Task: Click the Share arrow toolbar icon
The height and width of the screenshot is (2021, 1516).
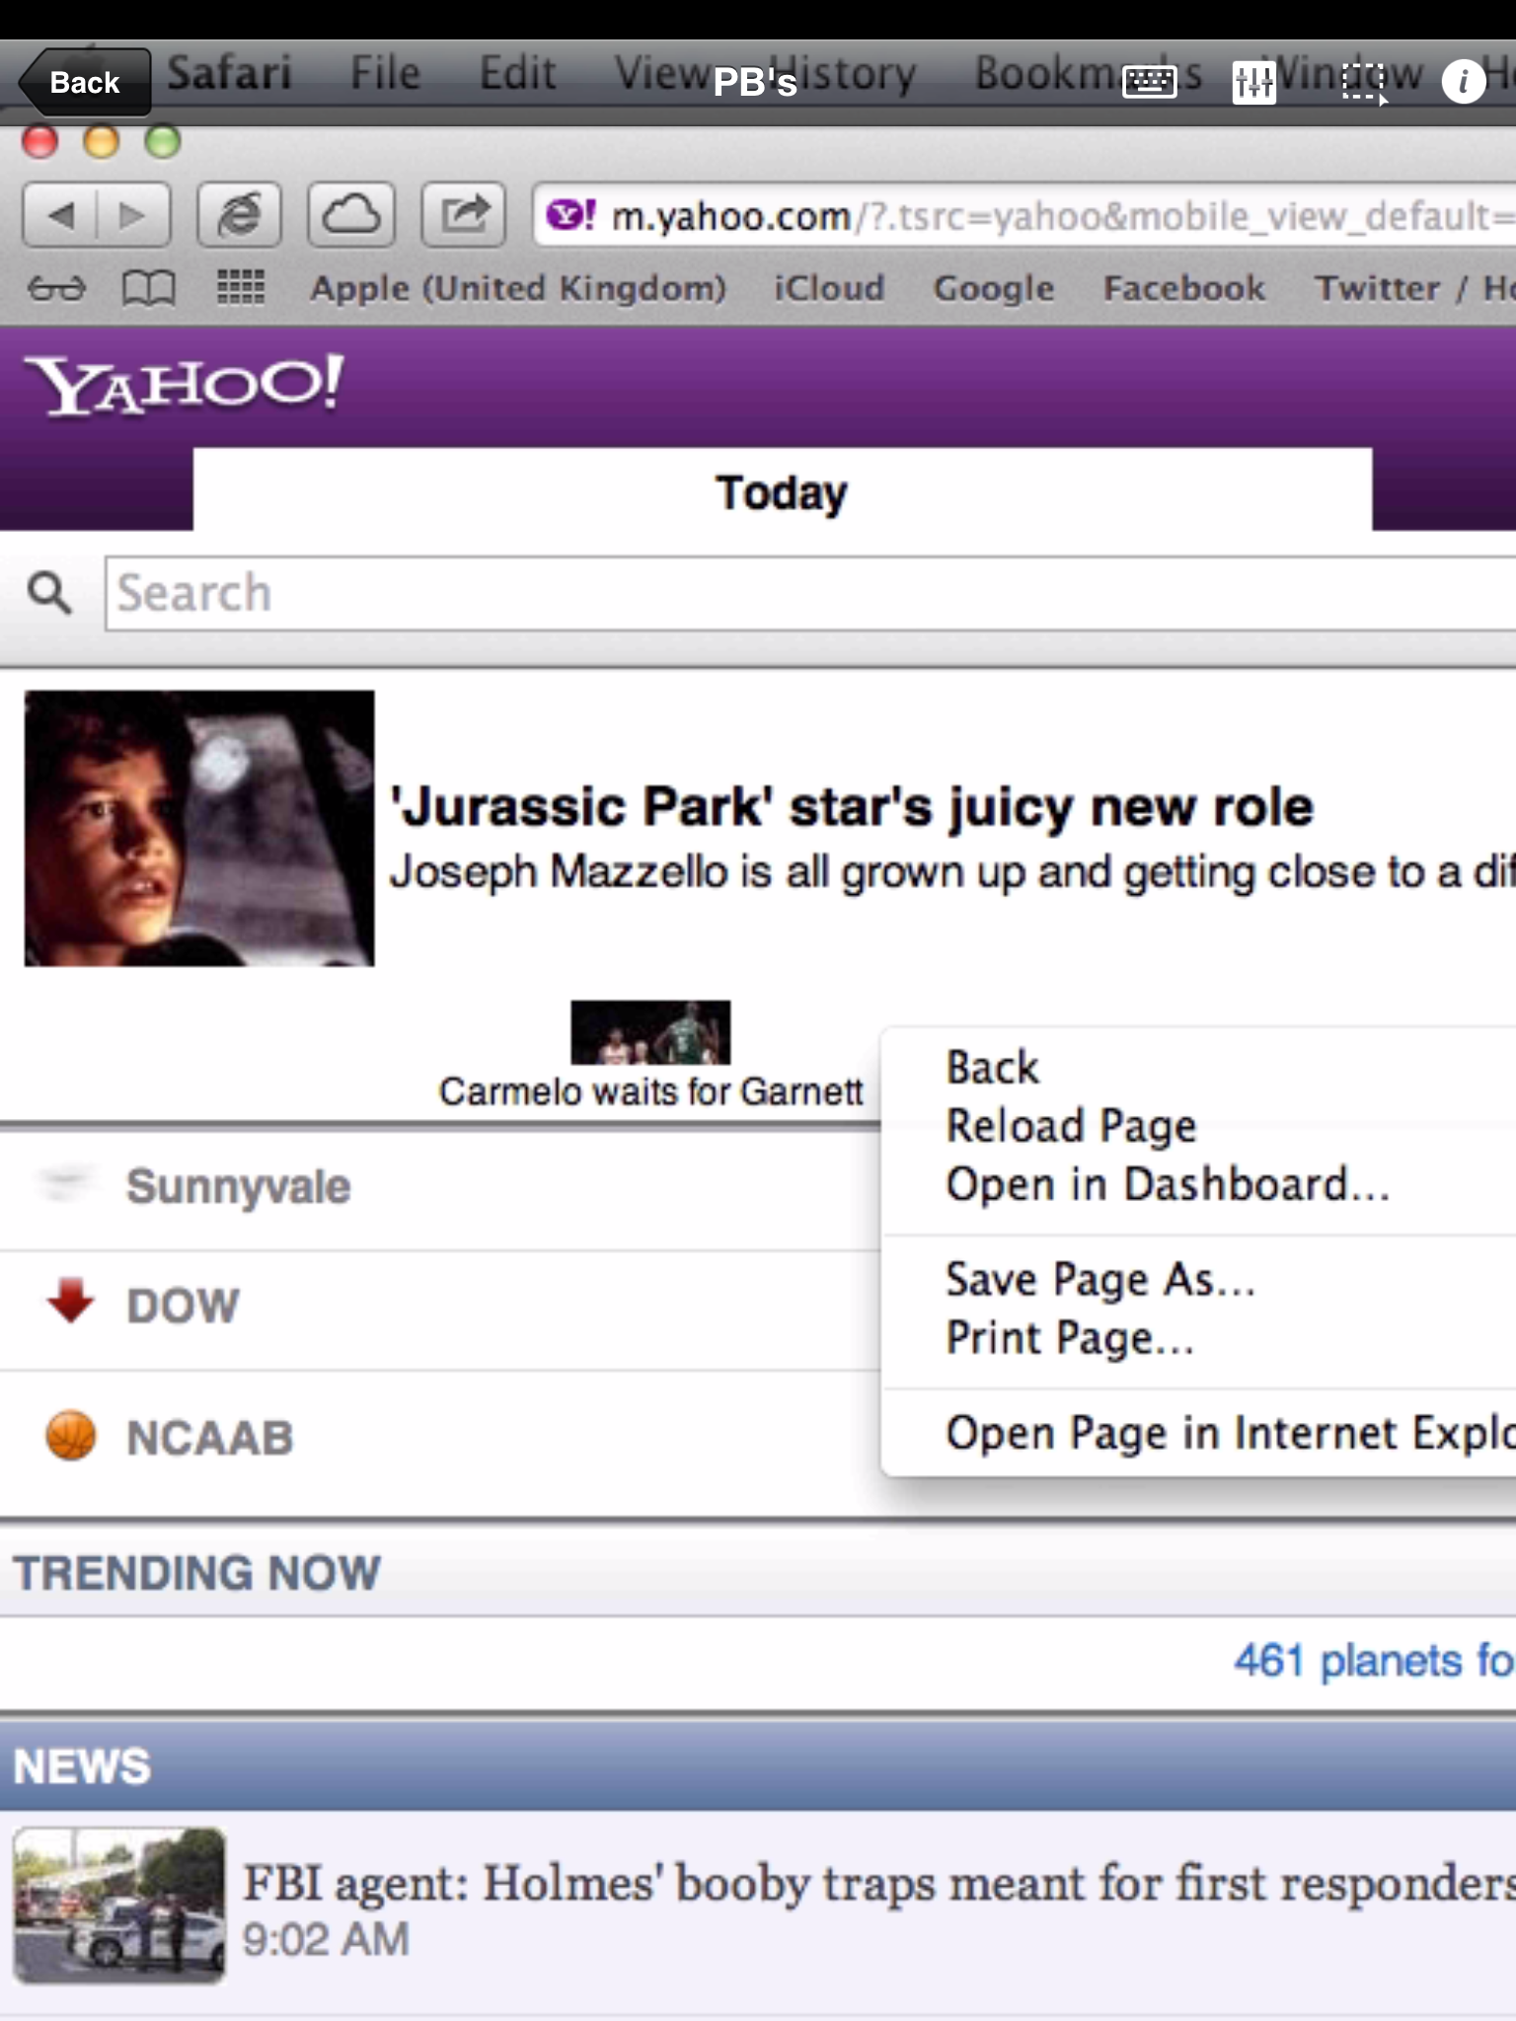Action: coord(464,214)
